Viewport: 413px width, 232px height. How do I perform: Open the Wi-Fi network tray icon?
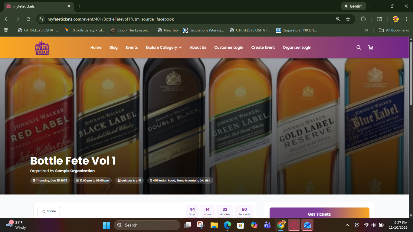coord(366,225)
